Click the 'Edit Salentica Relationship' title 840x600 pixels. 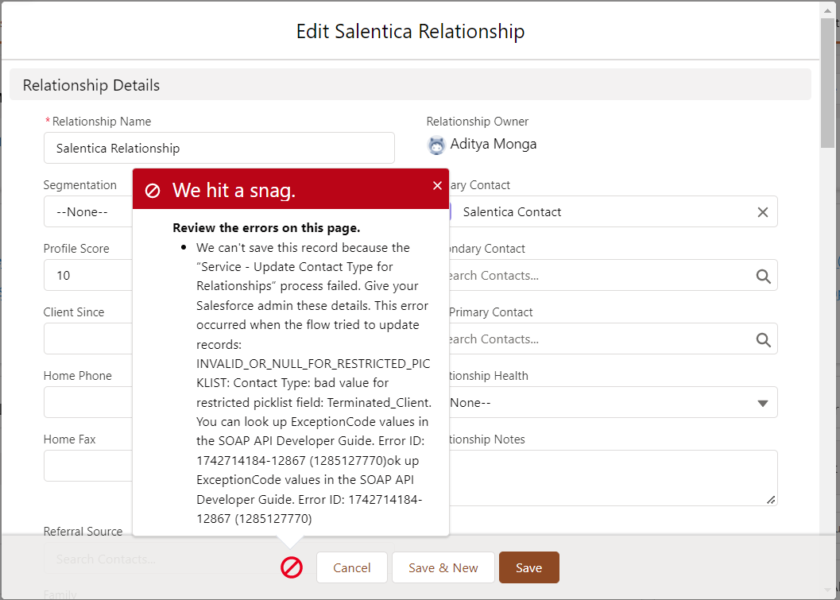click(410, 31)
